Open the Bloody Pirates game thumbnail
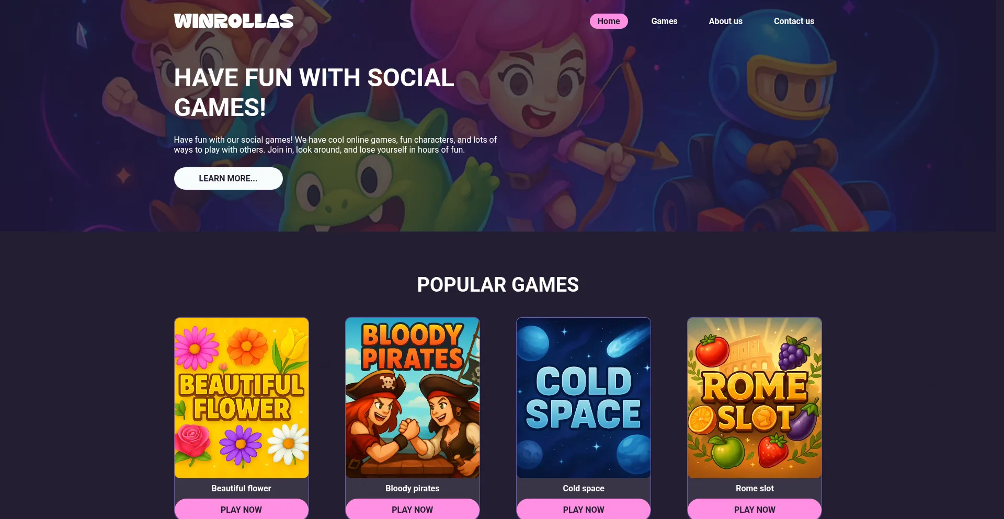This screenshot has width=1004, height=519. [x=413, y=398]
